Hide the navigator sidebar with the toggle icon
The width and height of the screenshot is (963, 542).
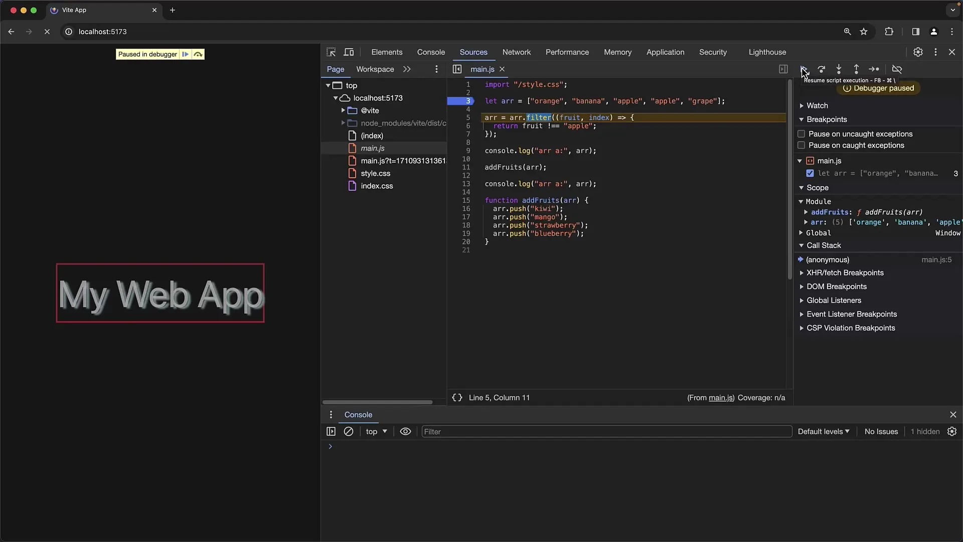[x=457, y=69]
